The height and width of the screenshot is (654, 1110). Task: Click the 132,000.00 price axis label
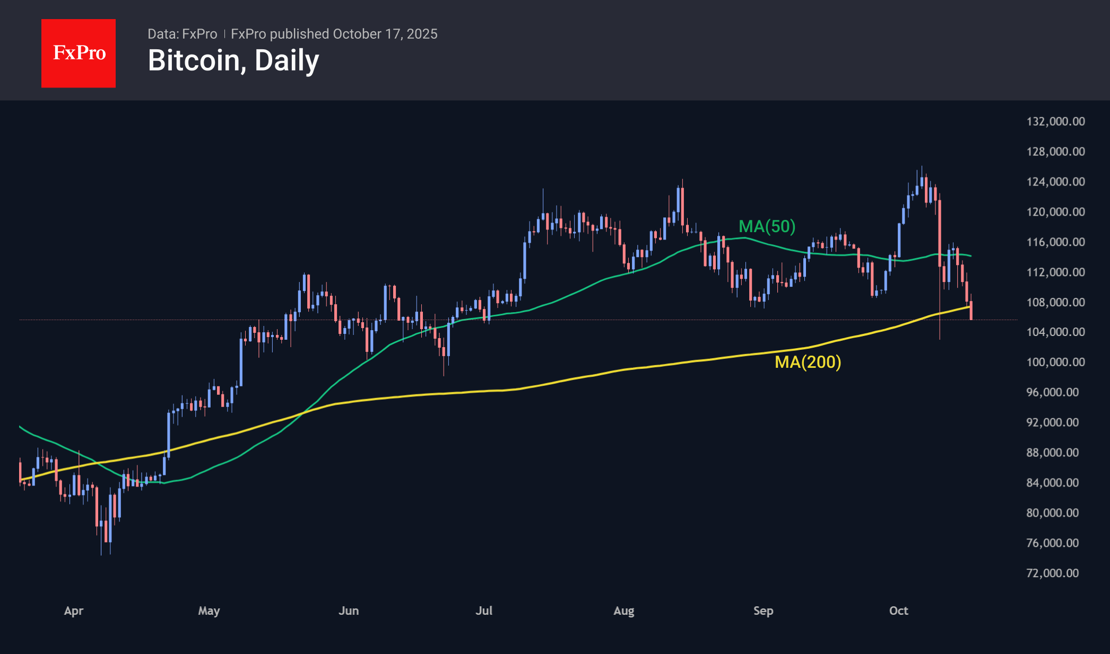[x=1055, y=121]
